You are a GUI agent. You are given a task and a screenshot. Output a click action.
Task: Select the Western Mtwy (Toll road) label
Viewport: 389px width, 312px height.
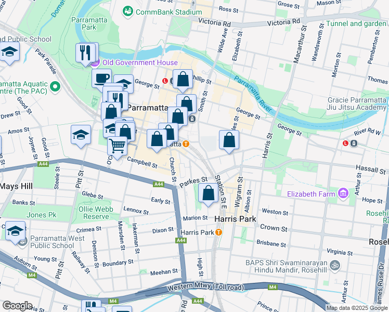tap(205, 287)
